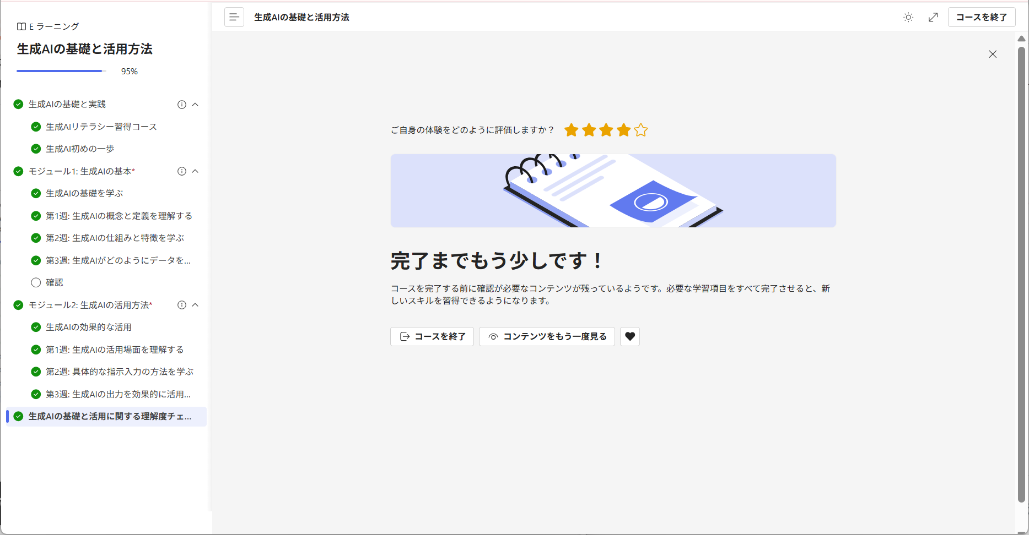Viewport: 1029px width, 535px height.
Task: Rate experience with the fifth empty star
Action: click(641, 130)
